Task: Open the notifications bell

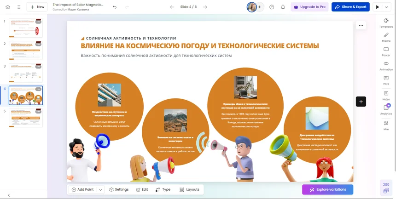Action: pyautogui.click(x=283, y=7)
